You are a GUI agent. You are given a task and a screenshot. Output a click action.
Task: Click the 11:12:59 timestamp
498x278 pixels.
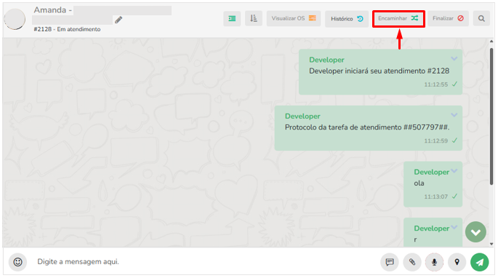435,141
